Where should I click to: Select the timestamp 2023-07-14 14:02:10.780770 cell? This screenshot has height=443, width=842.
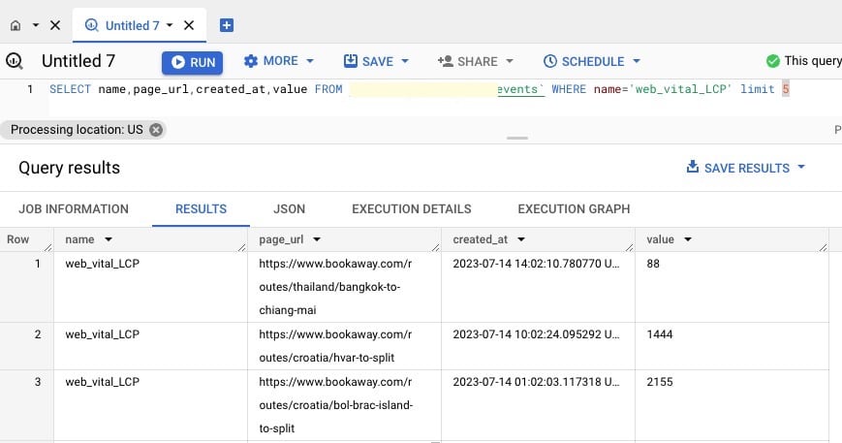[538, 287]
